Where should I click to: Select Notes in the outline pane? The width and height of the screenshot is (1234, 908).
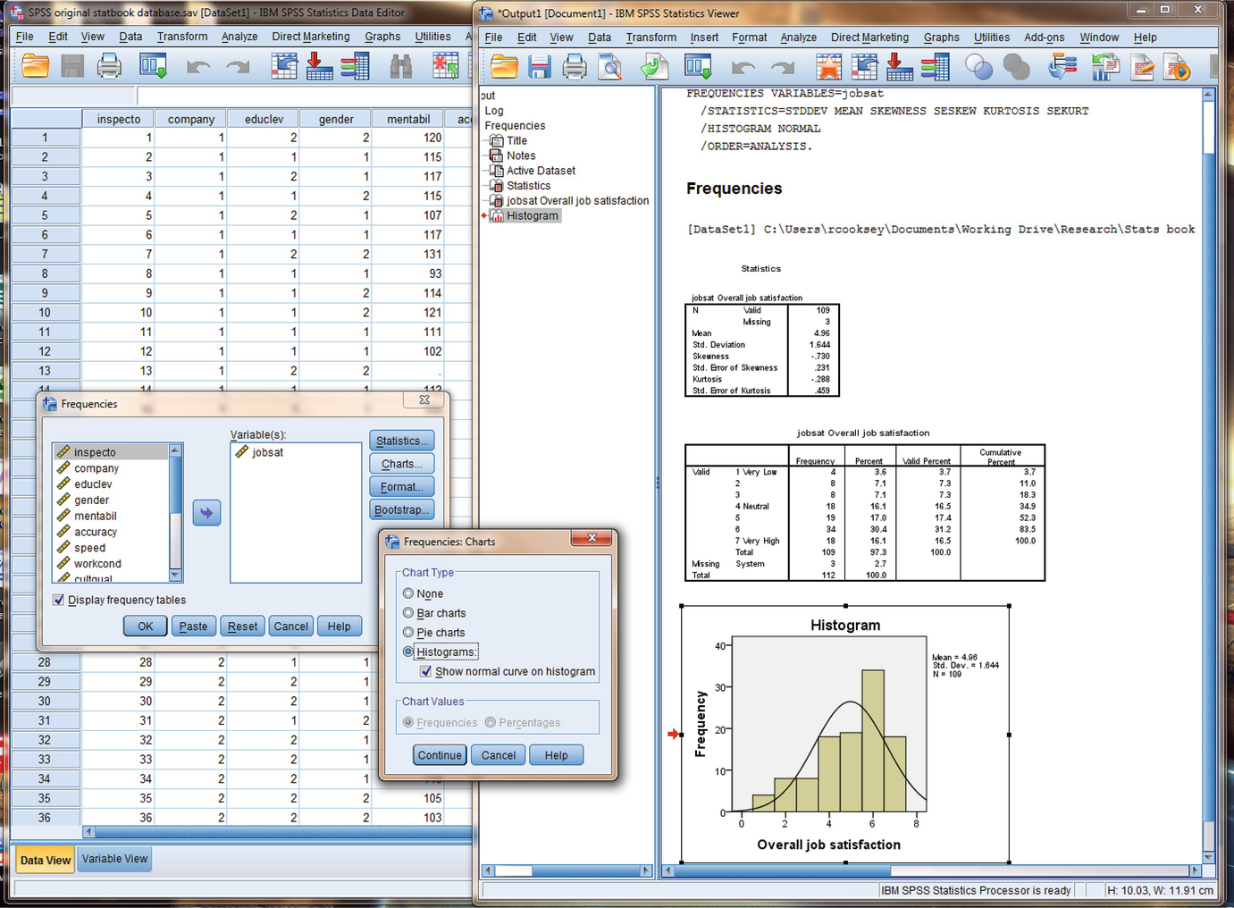click(x=521, y=156)
